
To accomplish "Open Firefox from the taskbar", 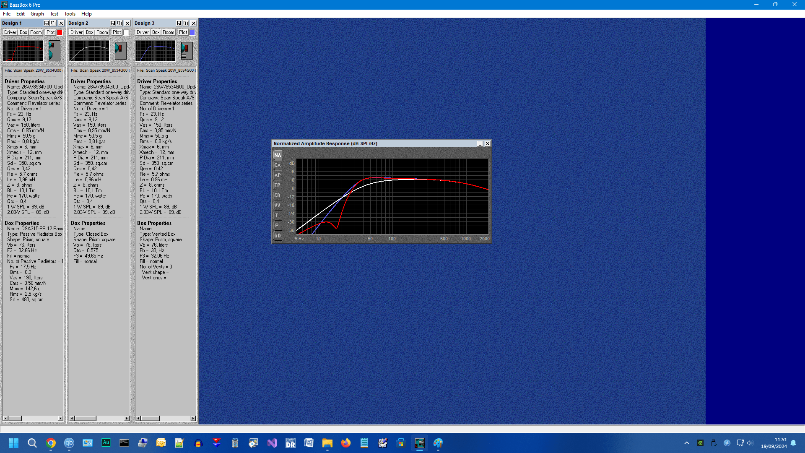I will [346, 443].
